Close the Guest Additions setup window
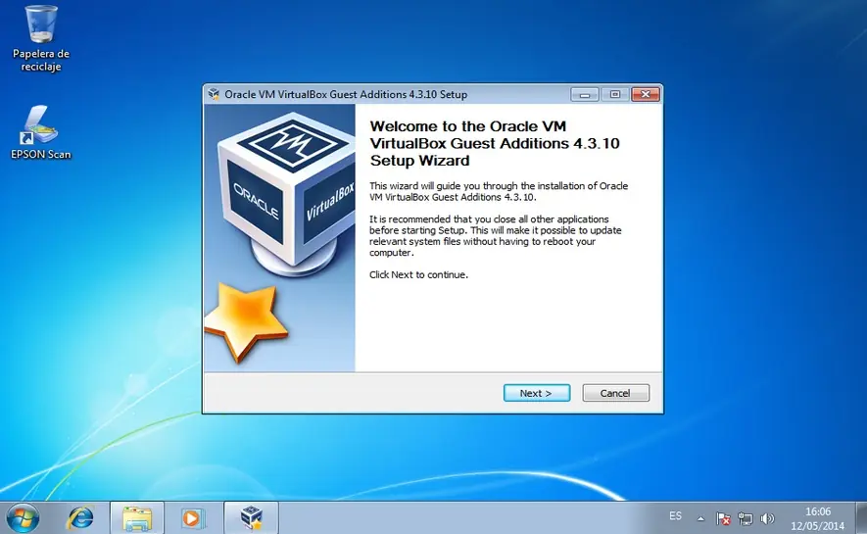The height and width of the screenshot is (534, 867). point(646,94)
